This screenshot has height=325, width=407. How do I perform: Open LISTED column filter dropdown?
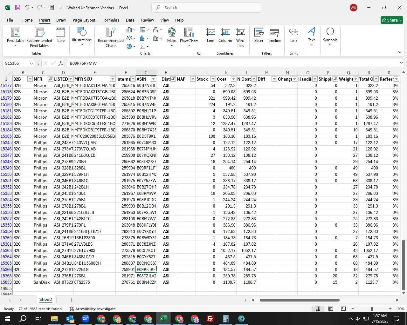point(71,79)
